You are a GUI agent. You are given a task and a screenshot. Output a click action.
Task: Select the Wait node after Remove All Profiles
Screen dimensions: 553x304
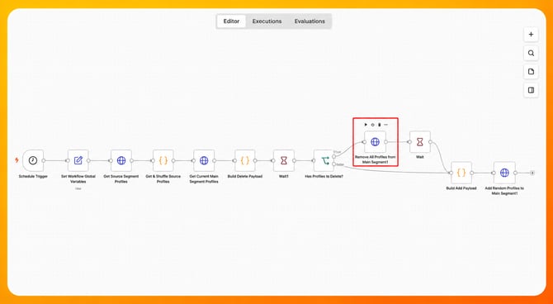click(x=419, y=142)
